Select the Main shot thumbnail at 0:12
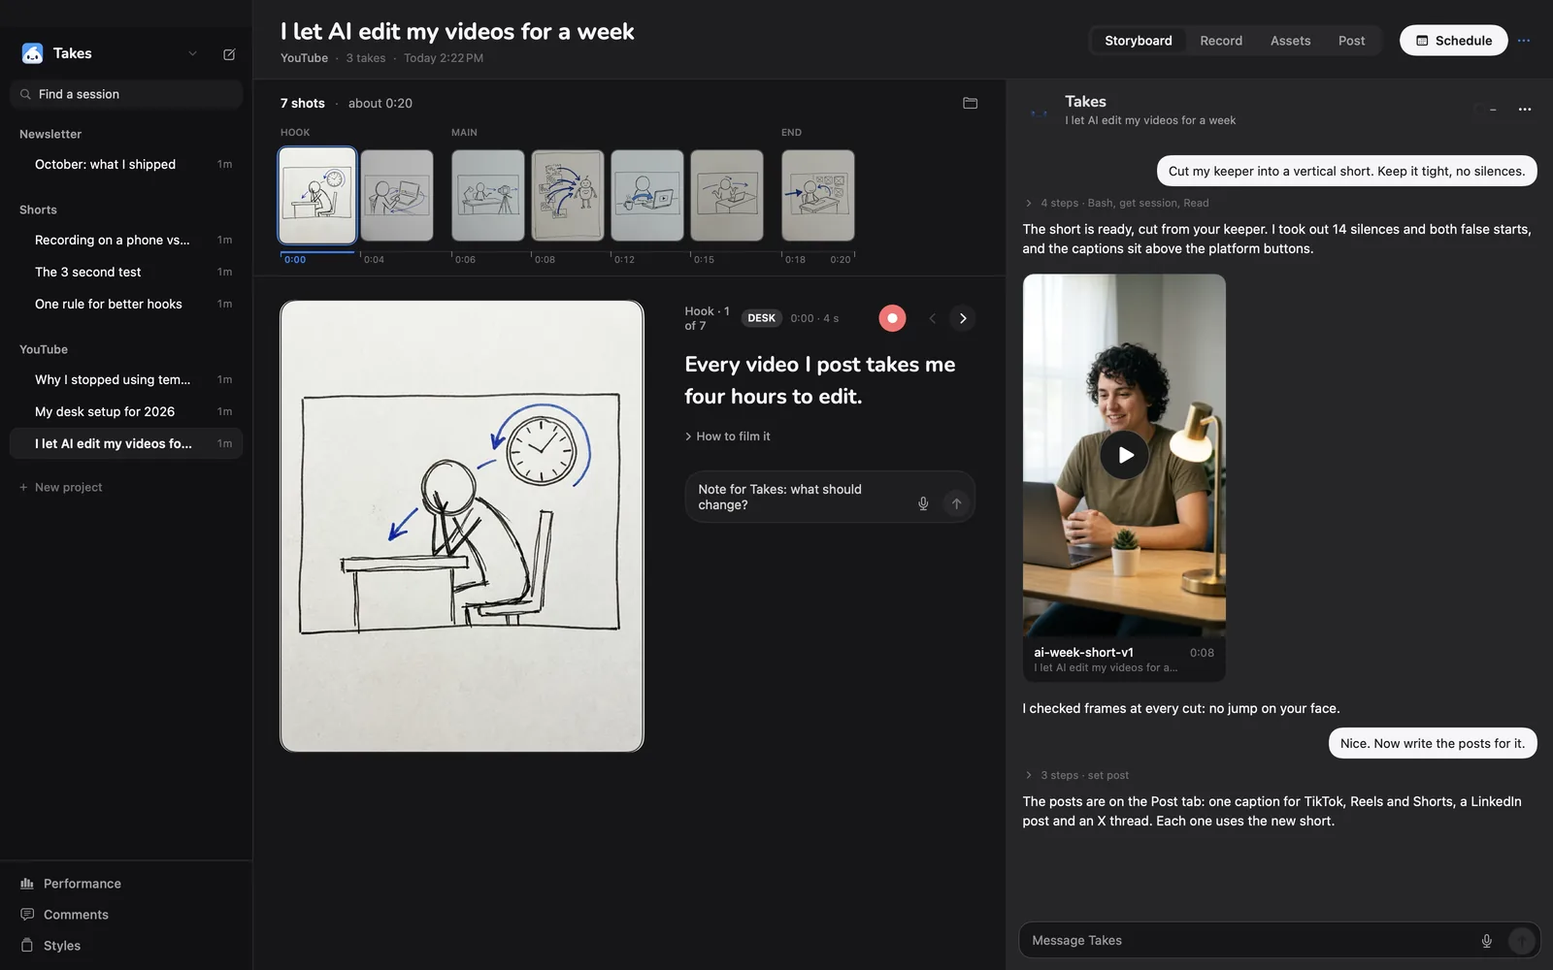Screen dimensions: 1553x970 coord(647,195)
